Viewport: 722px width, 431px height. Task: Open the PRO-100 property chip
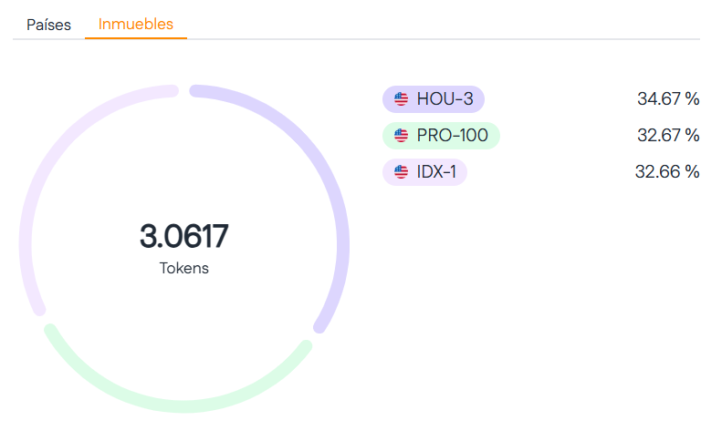click(x=442, y=136)
